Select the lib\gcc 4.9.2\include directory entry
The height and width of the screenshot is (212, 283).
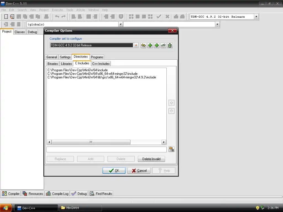tap(102, 77)
